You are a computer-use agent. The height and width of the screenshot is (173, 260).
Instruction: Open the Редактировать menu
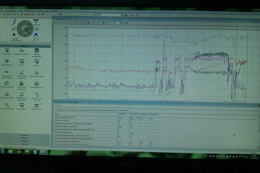(11, 11)
